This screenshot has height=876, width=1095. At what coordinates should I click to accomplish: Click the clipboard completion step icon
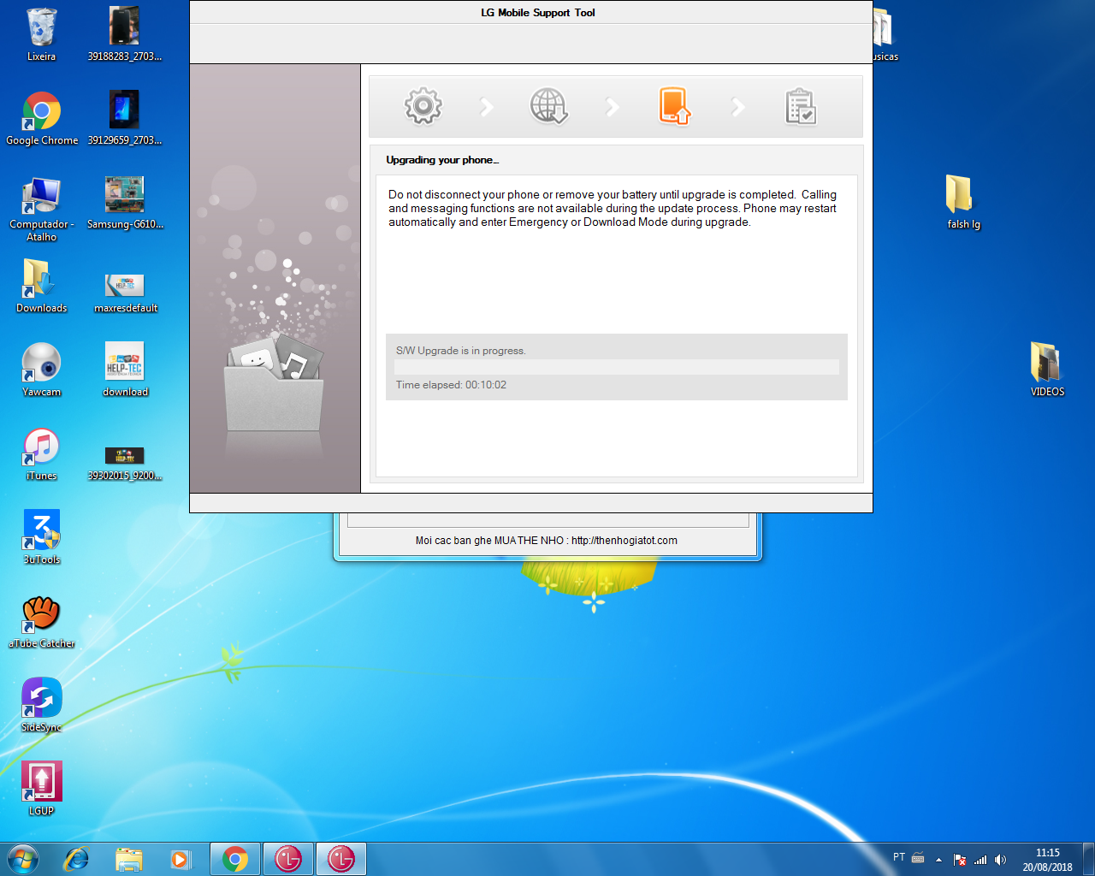pyautogui.click(x=801, y=106)
